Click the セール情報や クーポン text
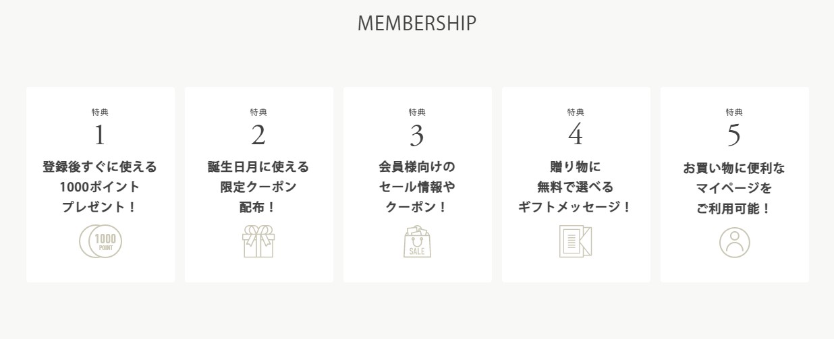 coord(417,197)
